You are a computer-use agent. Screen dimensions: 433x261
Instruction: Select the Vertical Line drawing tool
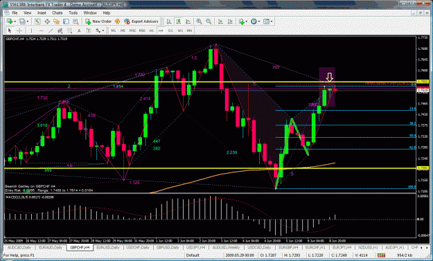point(31,30)
